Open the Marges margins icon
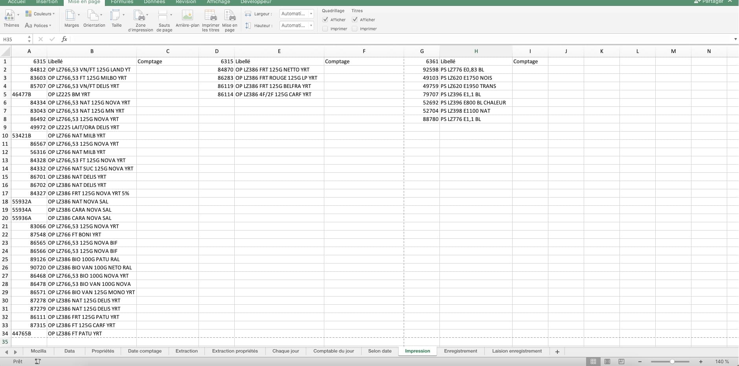 click(x=71, y=16)
